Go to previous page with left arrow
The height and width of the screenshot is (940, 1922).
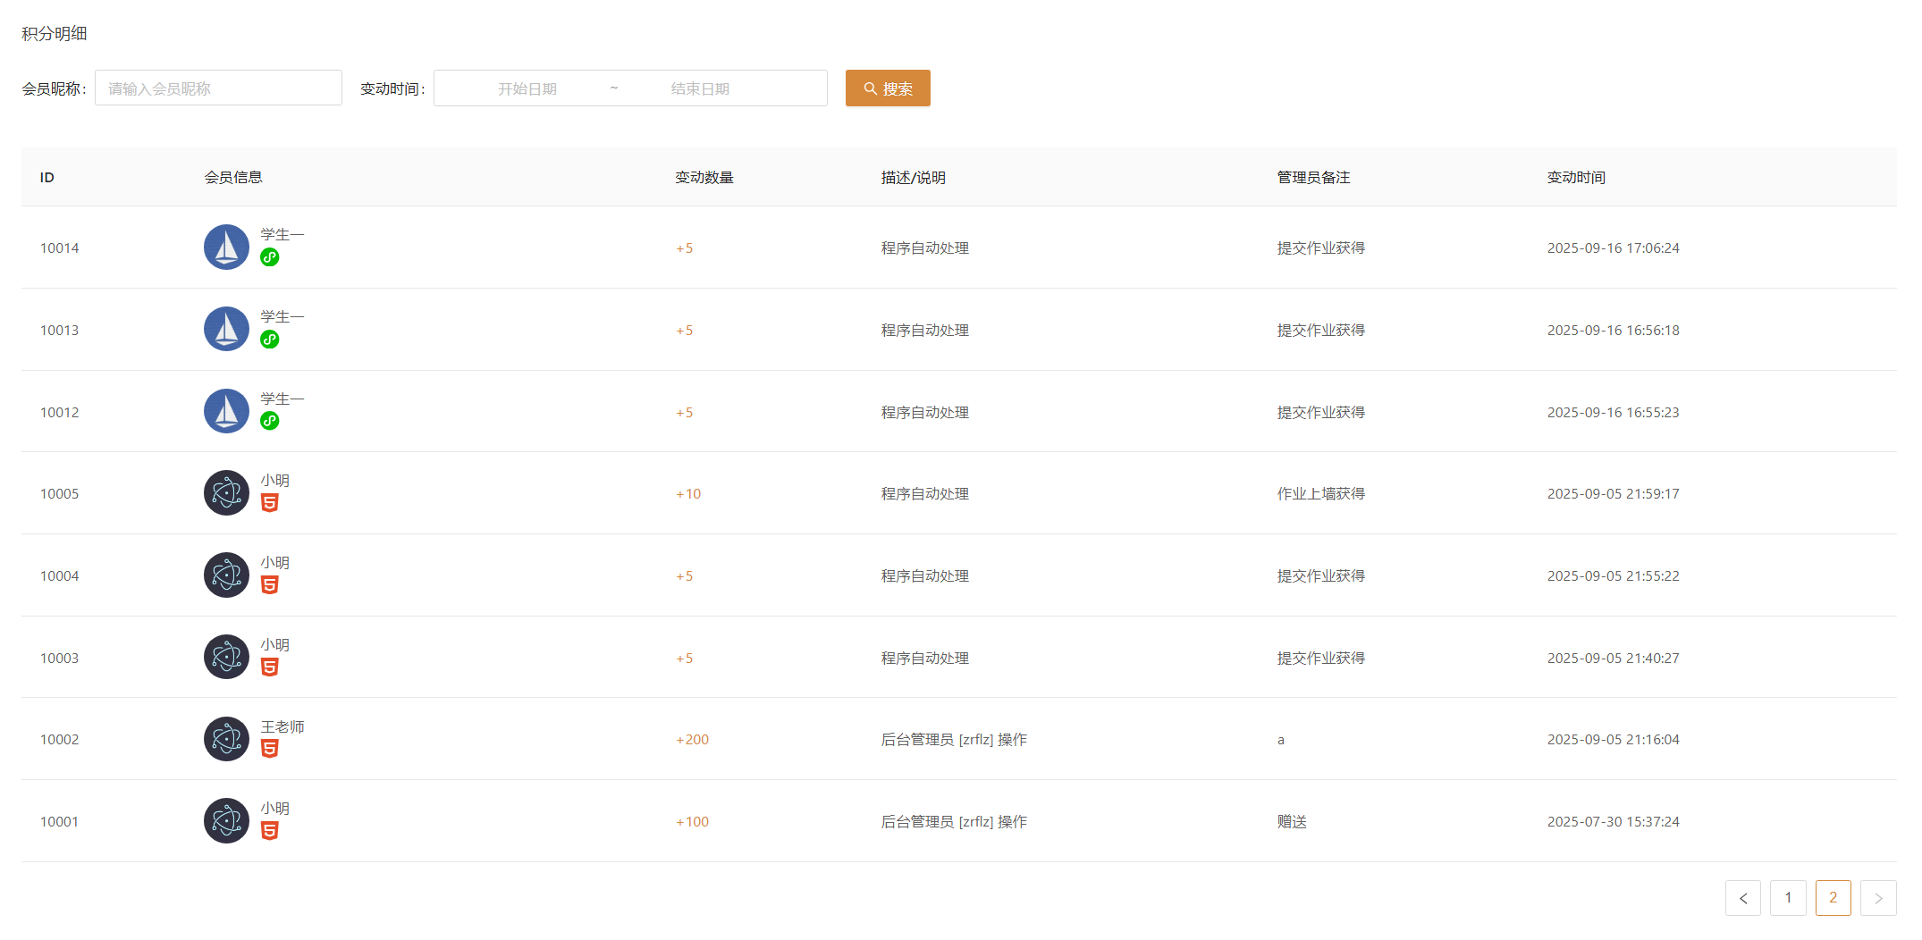click(1742, 898)
